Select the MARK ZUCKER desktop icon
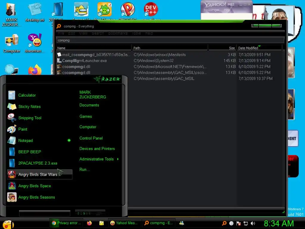 pyautogui.click(x=11, y=15)
